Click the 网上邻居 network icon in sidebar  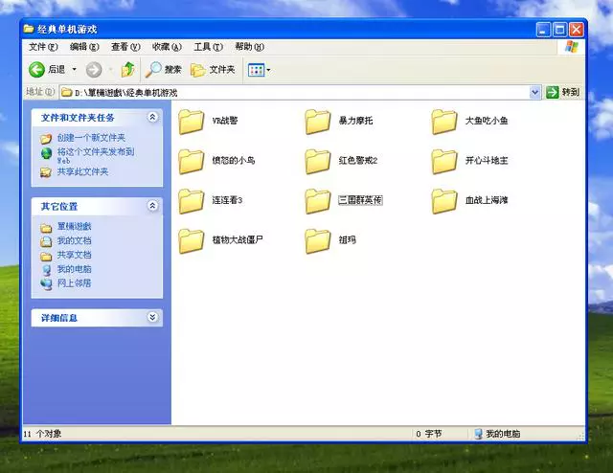click(x=46, y=284)
